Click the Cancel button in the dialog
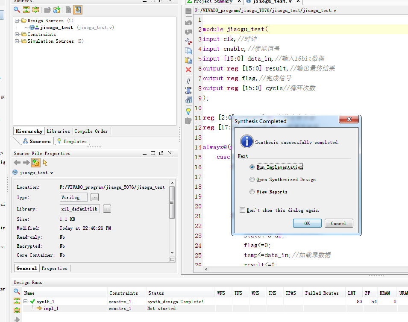The image size is (408, 322). click(x=338, y=223)
